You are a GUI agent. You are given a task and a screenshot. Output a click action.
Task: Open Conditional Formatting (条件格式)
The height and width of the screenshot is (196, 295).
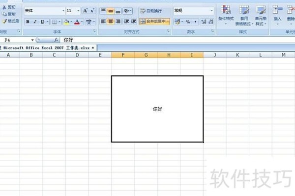point(226,15)
